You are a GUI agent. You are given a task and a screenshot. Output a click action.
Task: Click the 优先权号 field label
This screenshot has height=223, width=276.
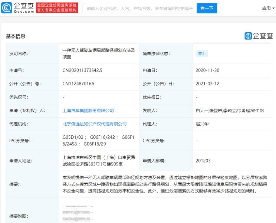point(19,97)
